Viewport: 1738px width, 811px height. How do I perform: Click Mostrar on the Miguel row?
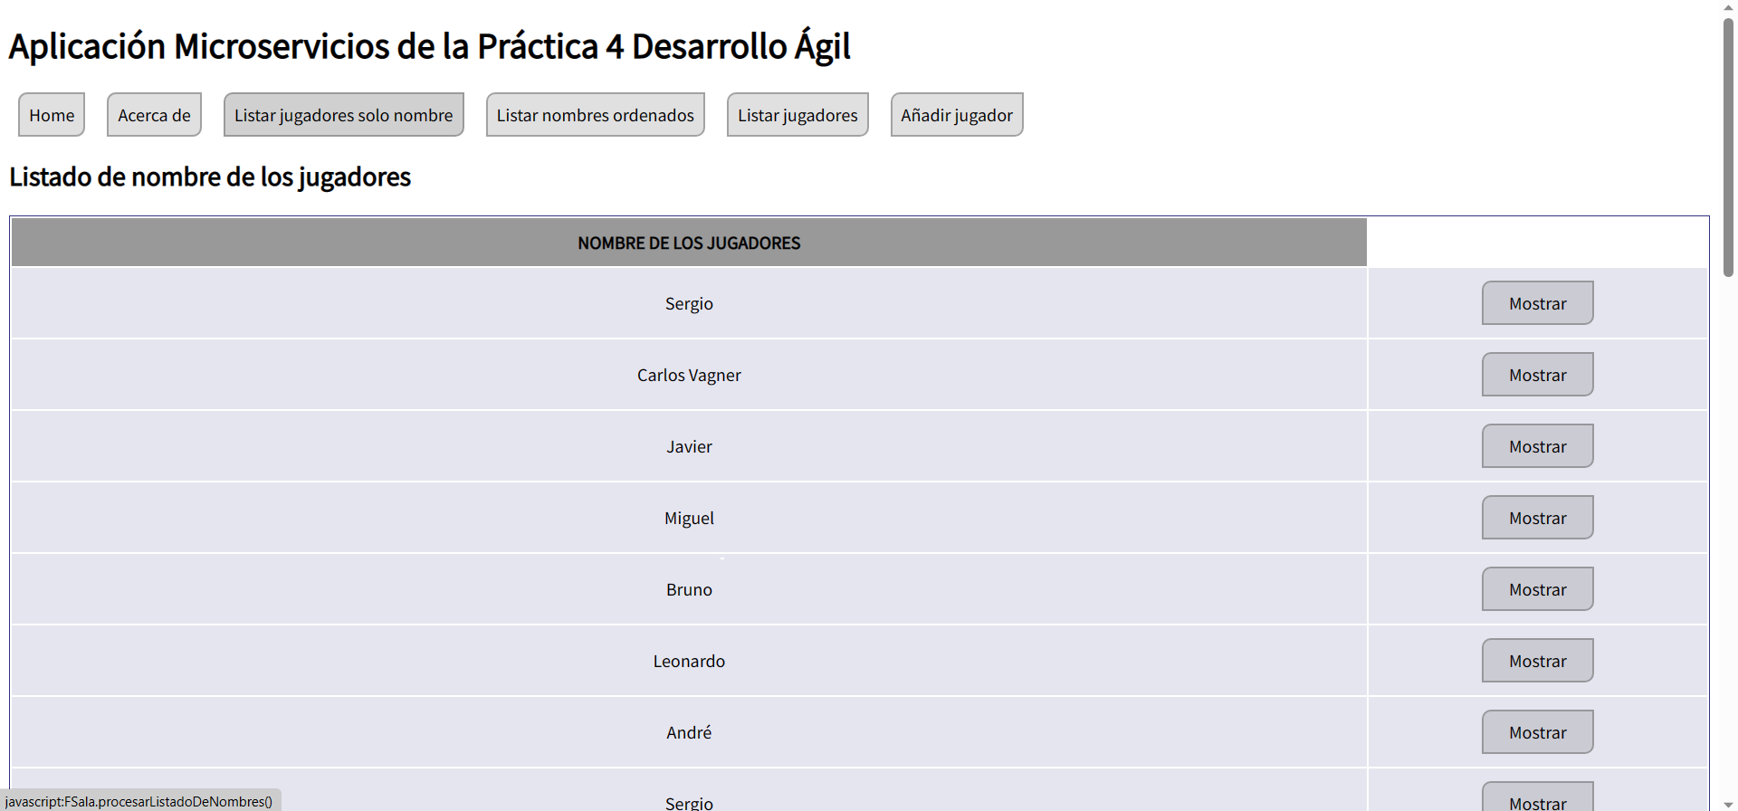(1536, 517)
